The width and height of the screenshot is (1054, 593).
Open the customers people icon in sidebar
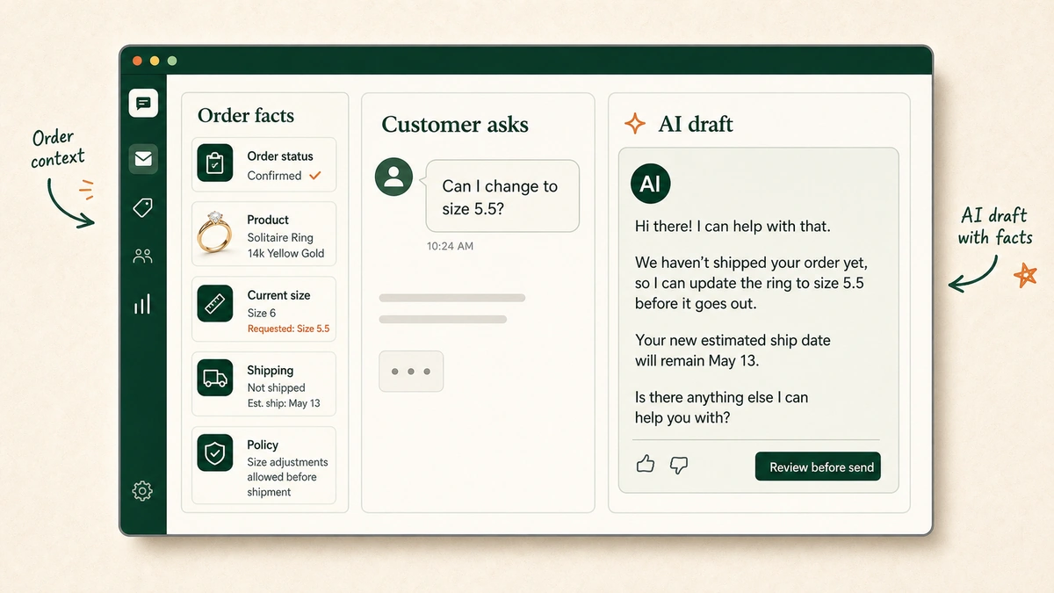click(x=142, y=257)
